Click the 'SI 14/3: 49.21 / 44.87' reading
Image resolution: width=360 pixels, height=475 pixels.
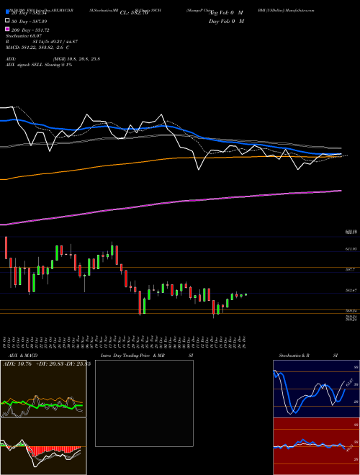click(x=55, y=42)
